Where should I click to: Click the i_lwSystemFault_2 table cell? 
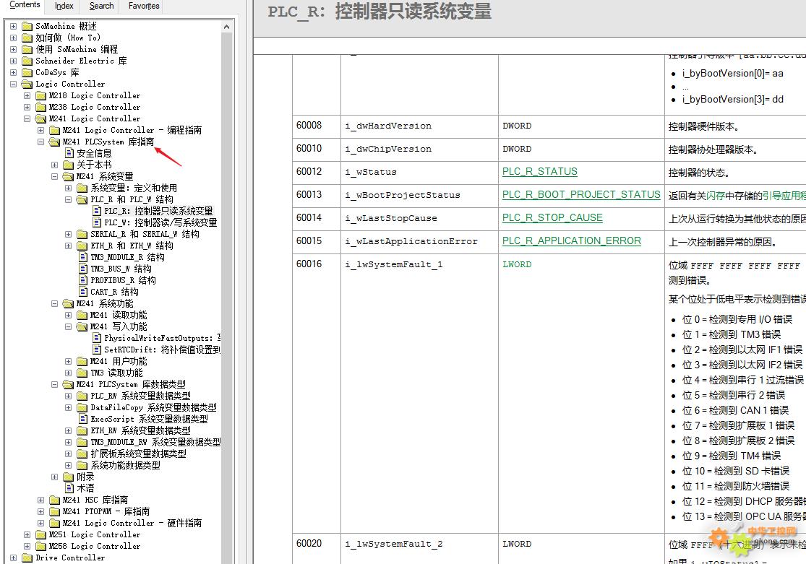[419, 549]
